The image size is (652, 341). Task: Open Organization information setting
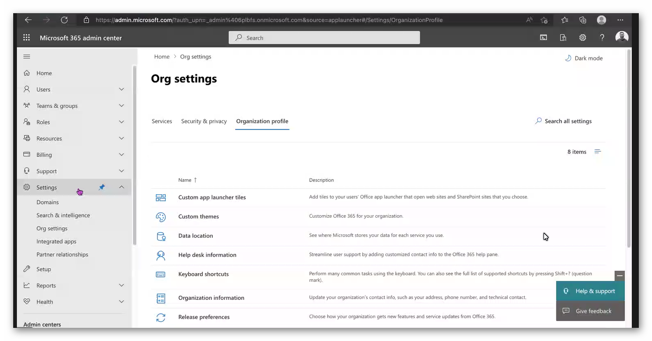[x=211, y=298]
